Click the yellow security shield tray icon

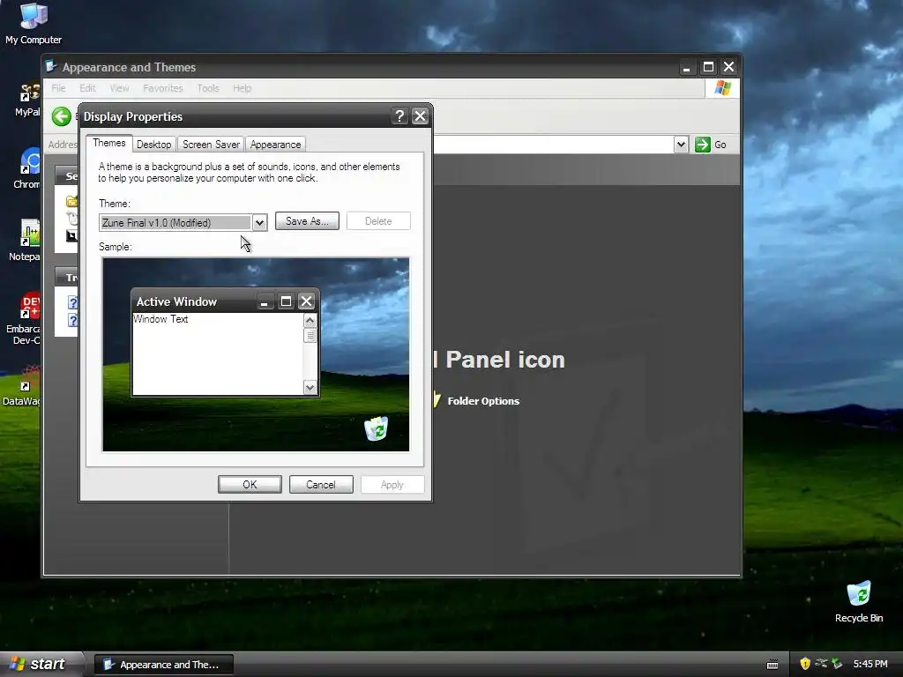point(805,664)
